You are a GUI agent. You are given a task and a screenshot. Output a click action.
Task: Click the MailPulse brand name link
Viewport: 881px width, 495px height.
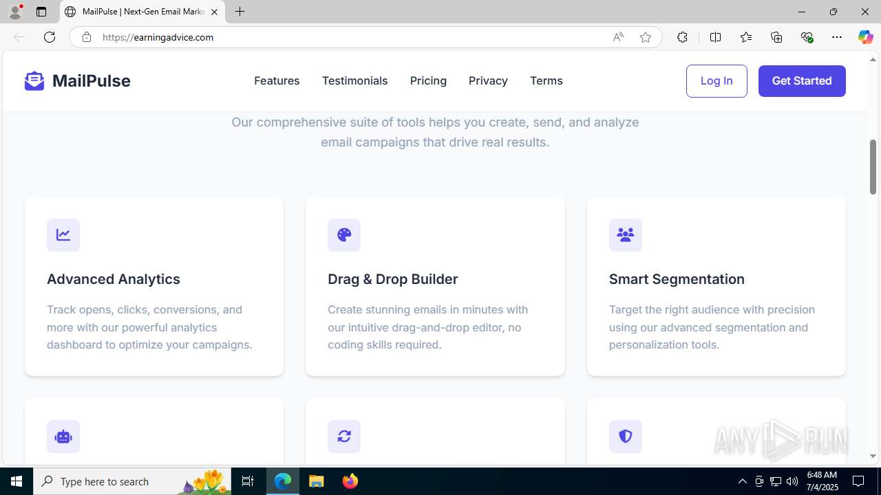(x=92, y=80)
